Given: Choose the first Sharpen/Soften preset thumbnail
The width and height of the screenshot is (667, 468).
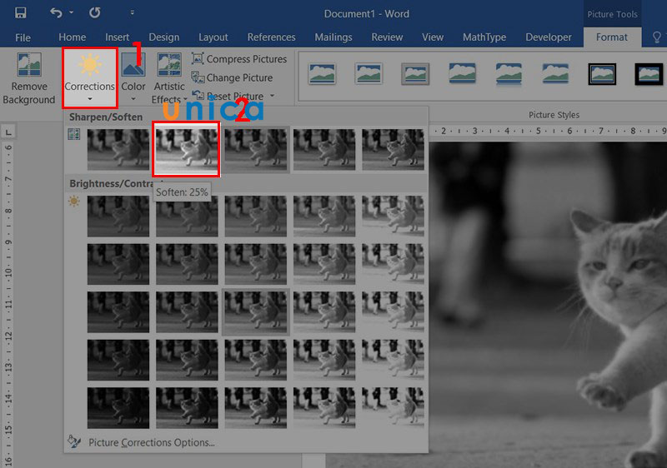Looking at the screenshot, I should point(118,149).
